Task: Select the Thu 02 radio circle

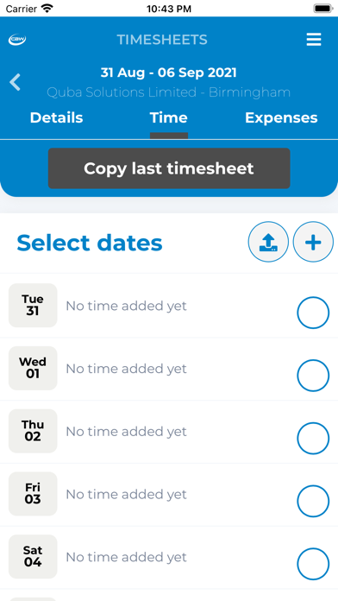Action: [313, 439]
